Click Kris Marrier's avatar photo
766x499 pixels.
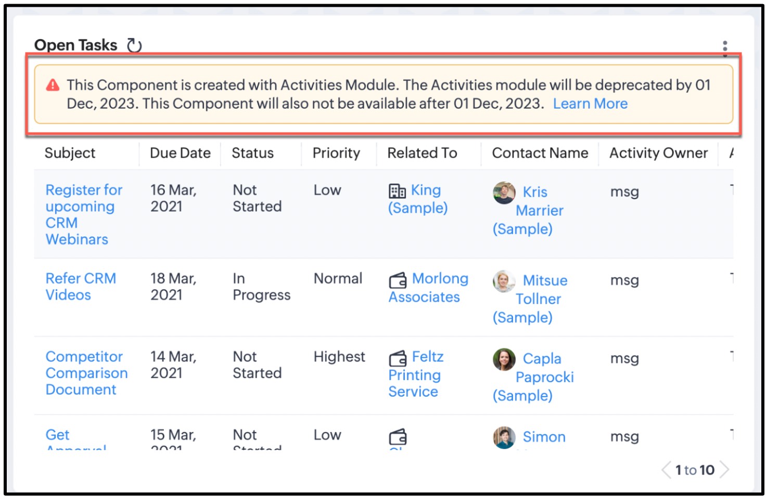coord(504,193)
